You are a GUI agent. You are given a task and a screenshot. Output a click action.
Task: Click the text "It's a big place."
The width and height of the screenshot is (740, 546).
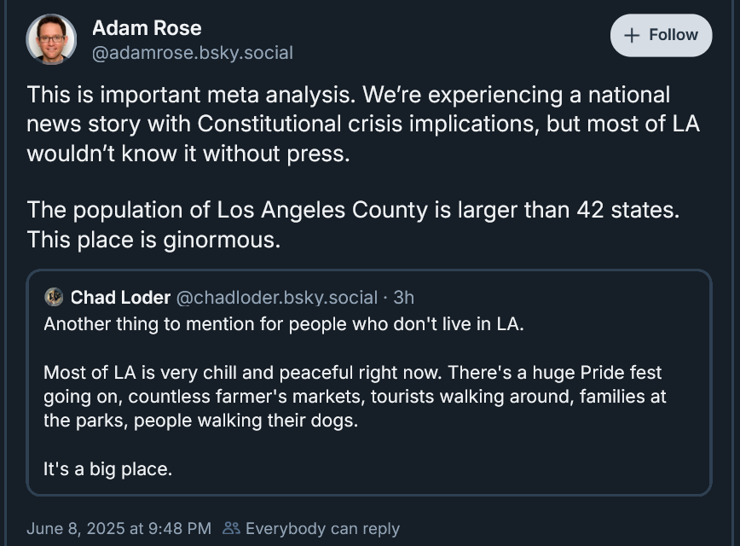[107, 469]
